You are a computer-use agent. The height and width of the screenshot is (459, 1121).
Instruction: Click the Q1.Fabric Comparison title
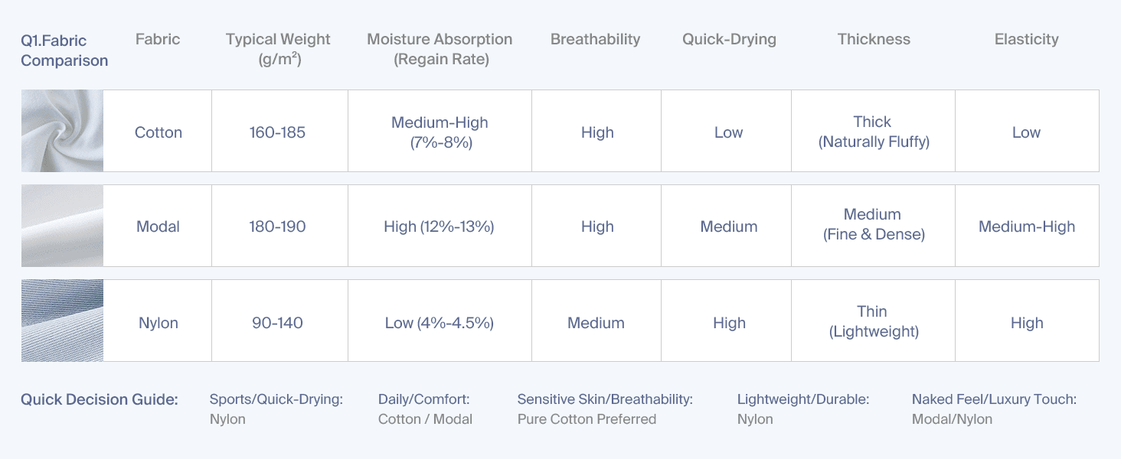point(64,50)
